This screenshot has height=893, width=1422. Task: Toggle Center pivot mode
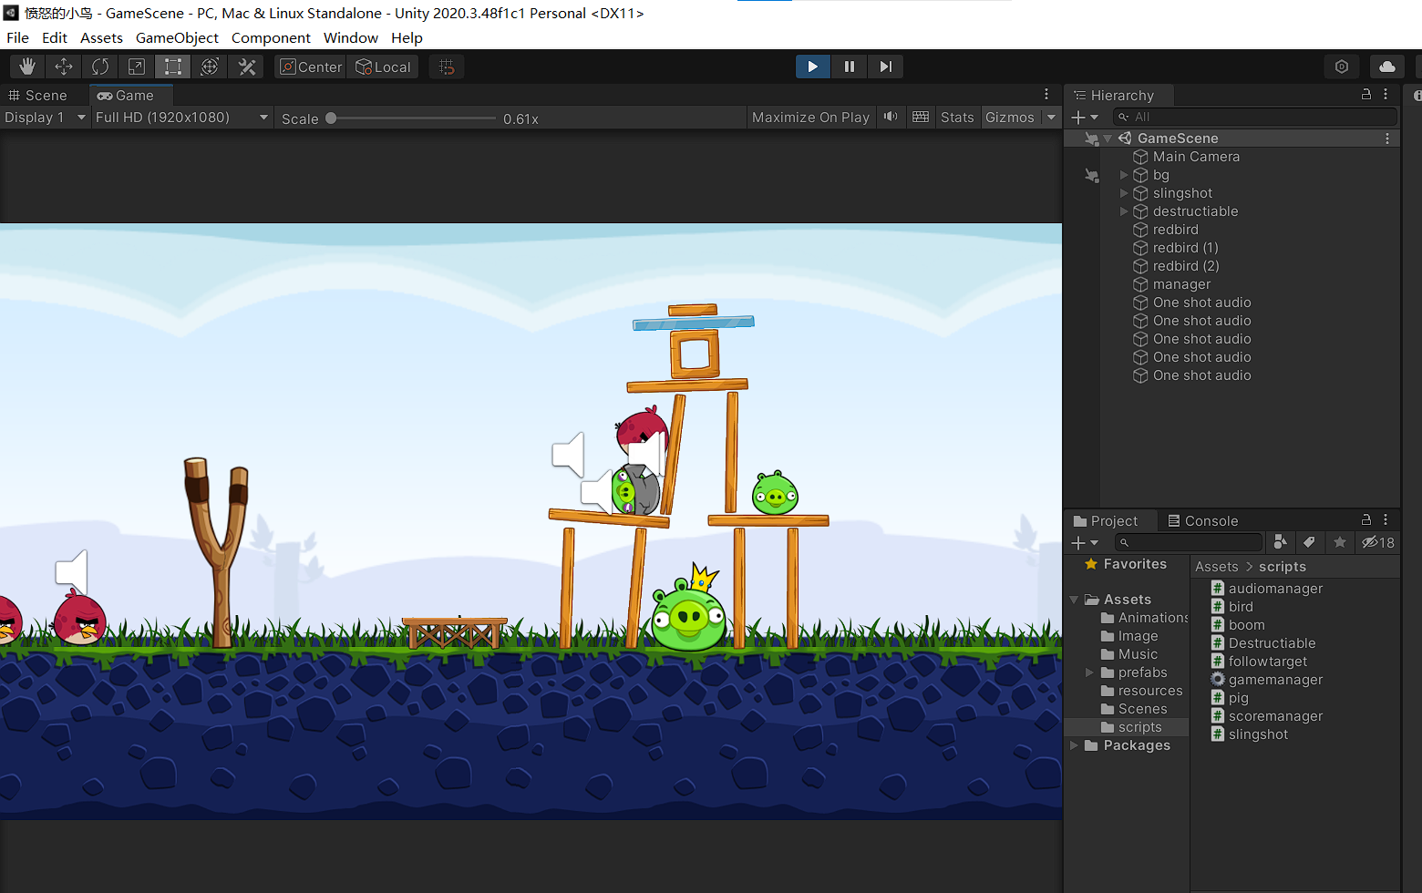pos(311,67)
